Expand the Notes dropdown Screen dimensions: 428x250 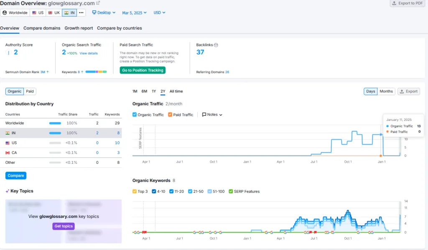212,115
